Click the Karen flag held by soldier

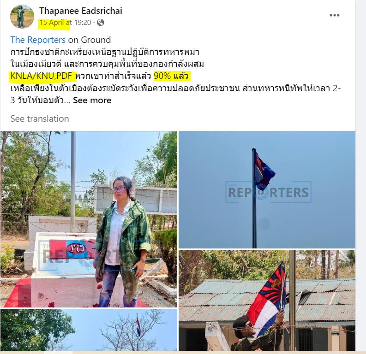pos(268,298)
